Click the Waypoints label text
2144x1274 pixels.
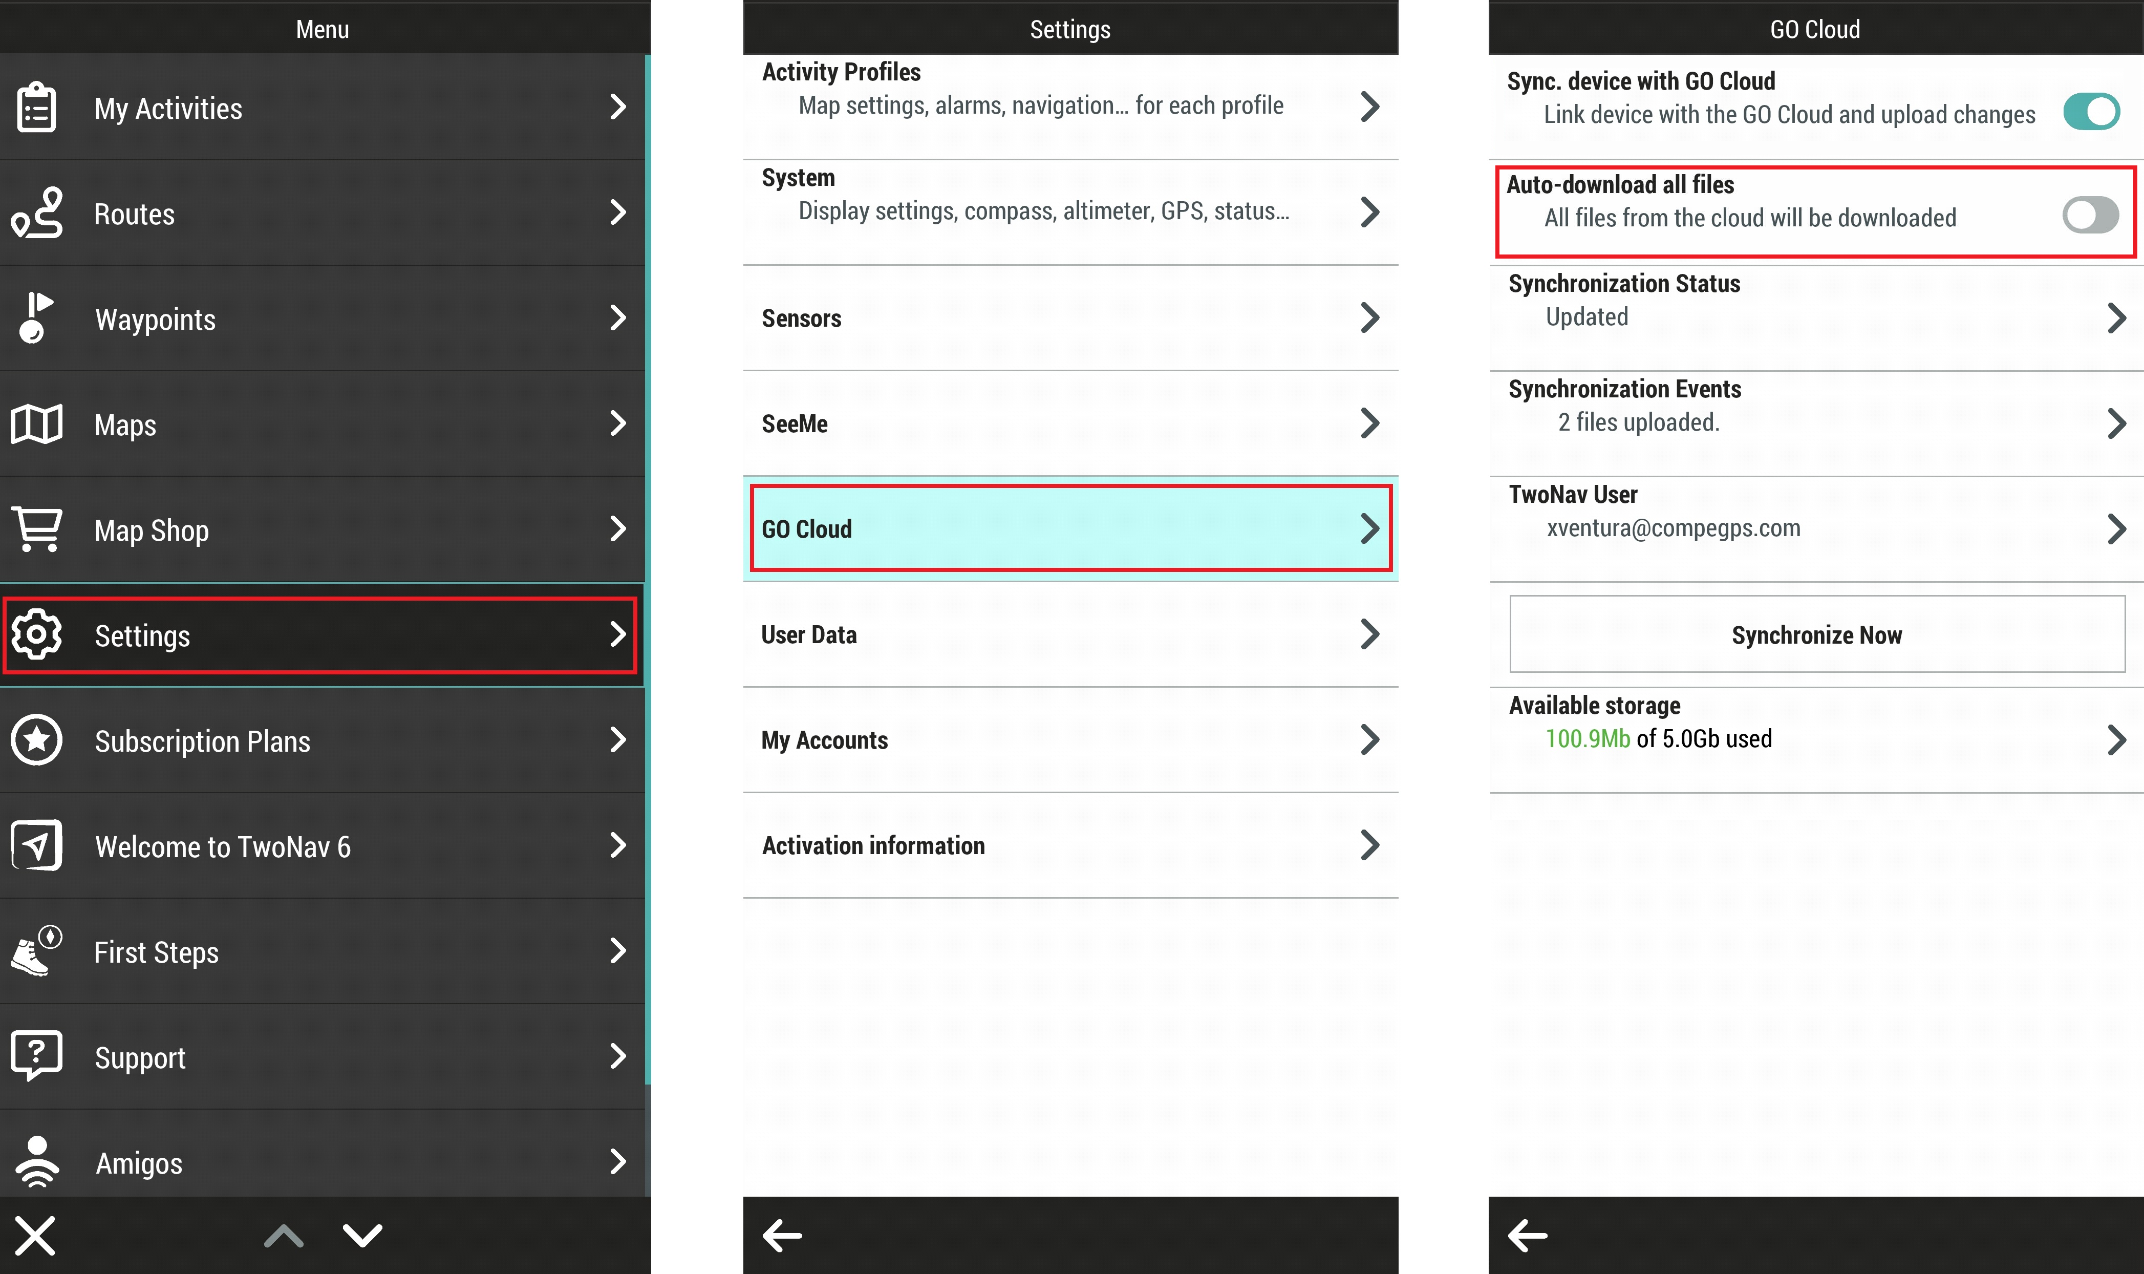pyautogui.click(x=155, y=320)
